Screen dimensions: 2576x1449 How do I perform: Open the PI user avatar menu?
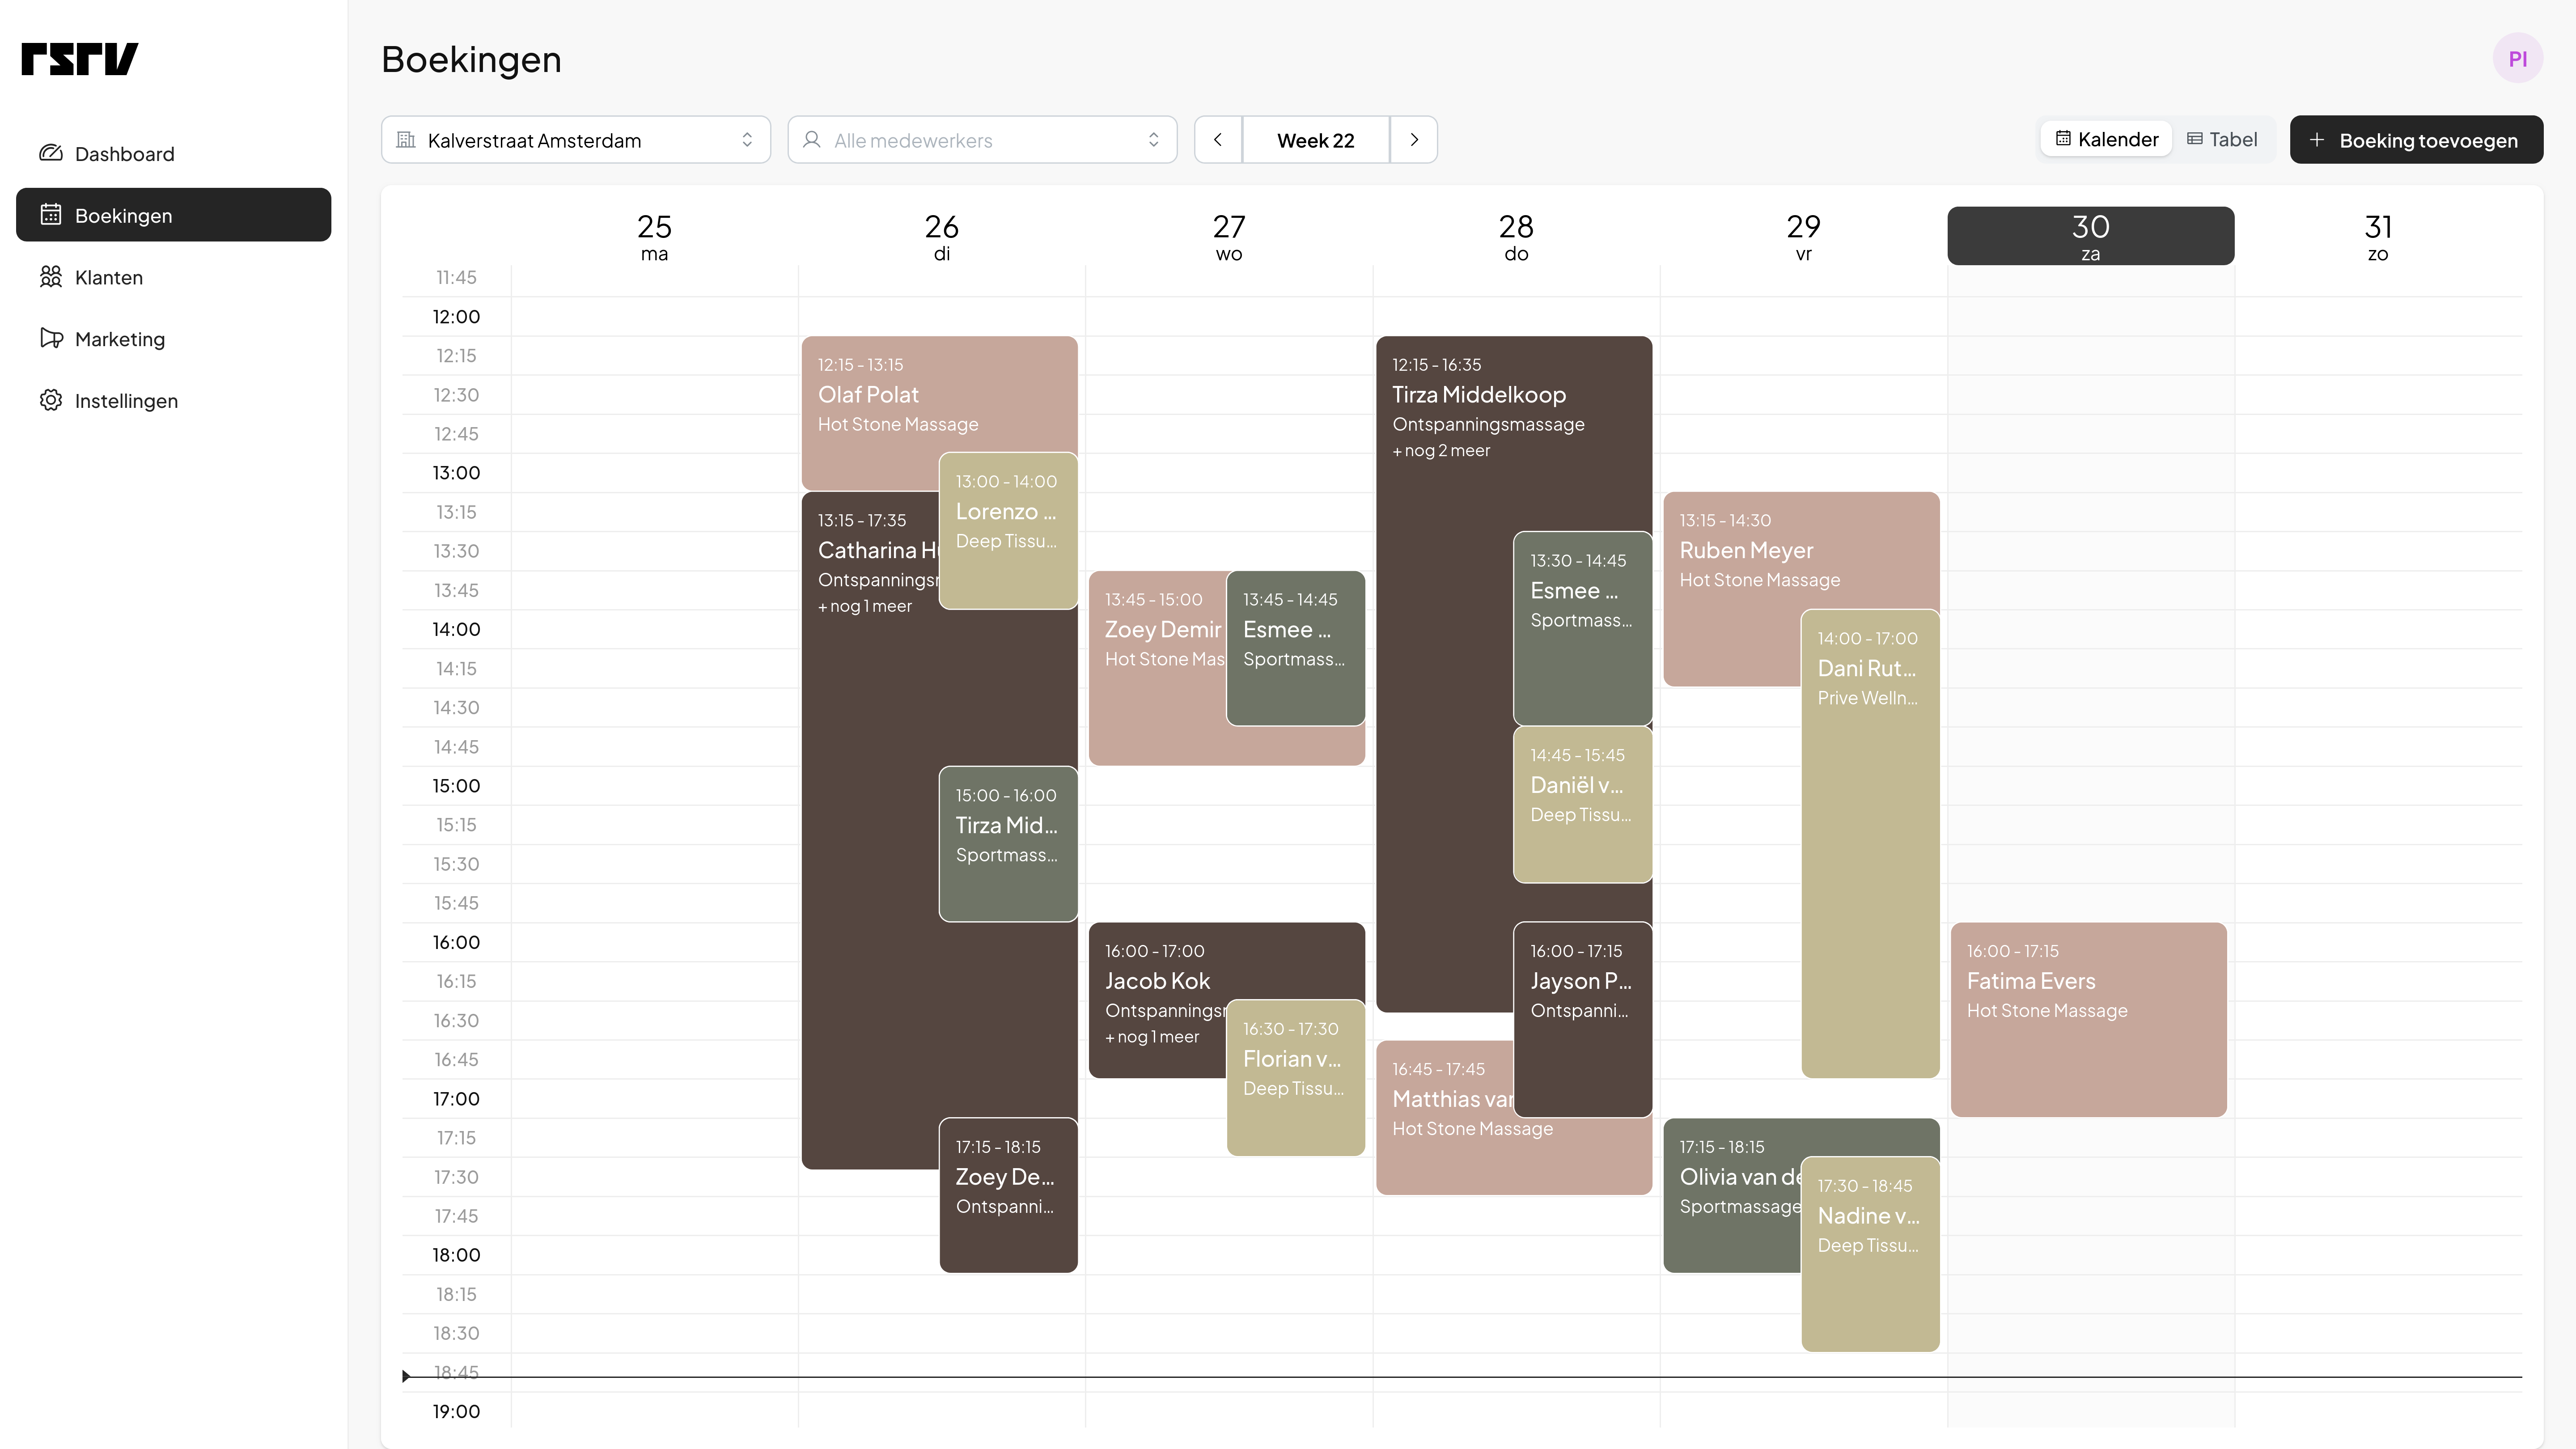coord(2517,59)
